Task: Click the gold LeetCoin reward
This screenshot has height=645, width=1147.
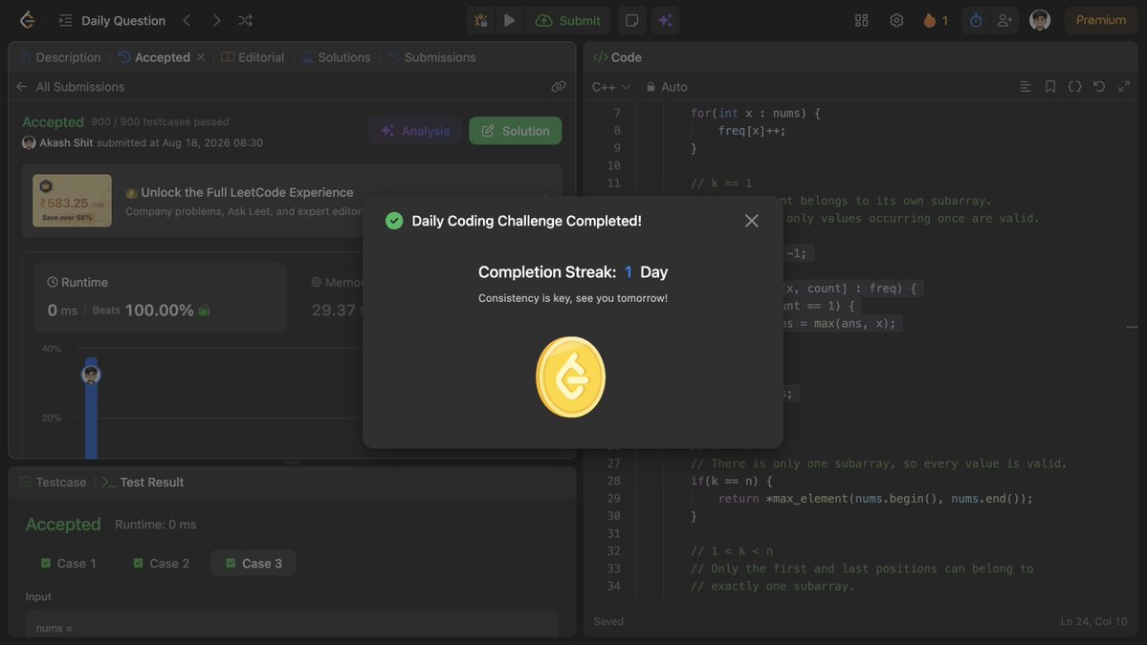Action: coord(570,376)
